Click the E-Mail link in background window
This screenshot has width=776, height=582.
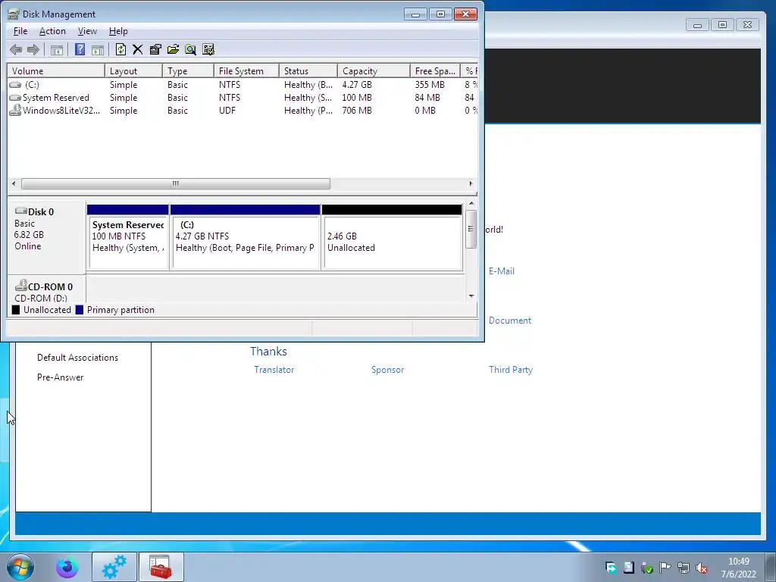[x=502, y=271]
